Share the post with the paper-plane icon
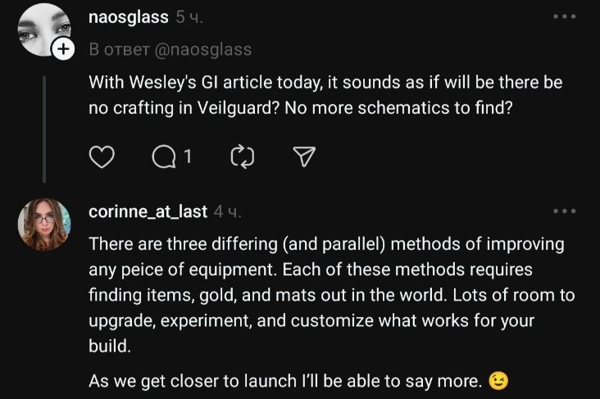Image resolution: width=600 pixels, height=399 pixels. click(304, 156)
